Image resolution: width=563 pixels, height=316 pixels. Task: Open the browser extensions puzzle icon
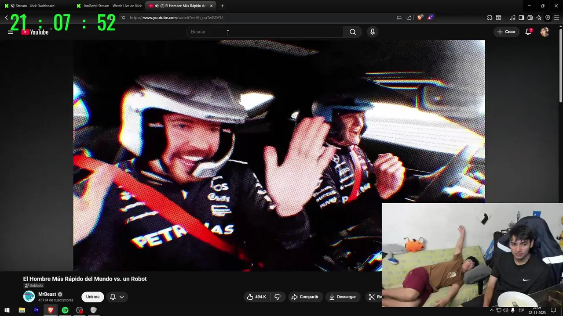click(x=490, y=18)
